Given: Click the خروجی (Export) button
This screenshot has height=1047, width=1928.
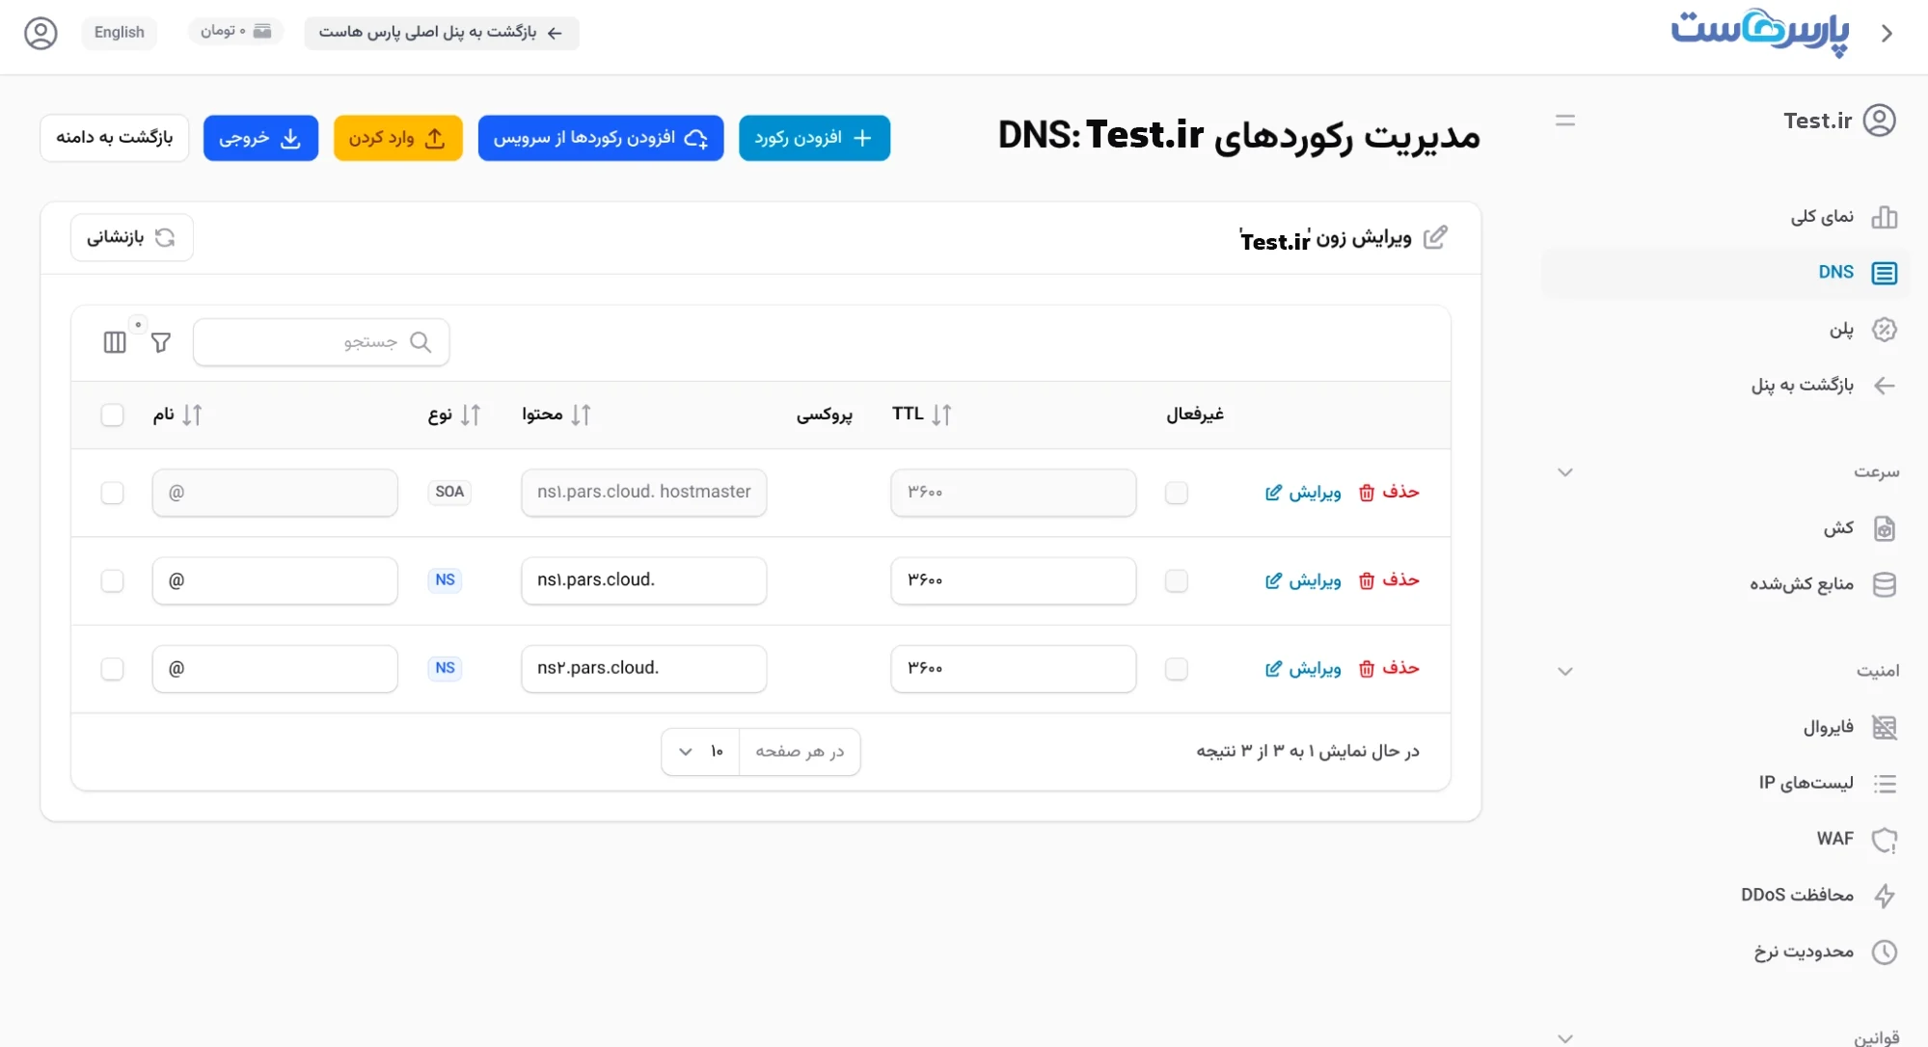Looking at the screenshot, I should pos(260,138).
